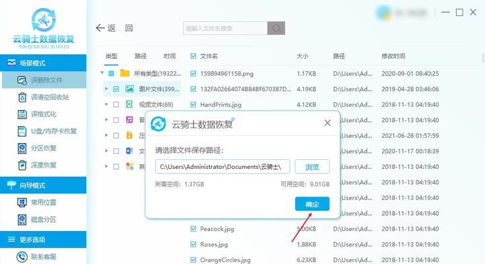Click the 修改时间 column header
Screen dimensions: 485x264
click(x=393, y=56)
